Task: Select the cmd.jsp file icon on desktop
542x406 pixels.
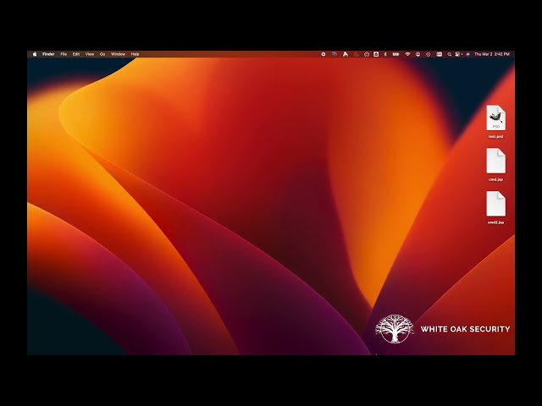Action: (x=495, y=161)
